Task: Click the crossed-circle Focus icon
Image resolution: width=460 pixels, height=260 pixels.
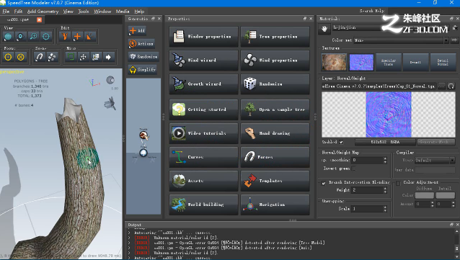Action: point(21,57)
